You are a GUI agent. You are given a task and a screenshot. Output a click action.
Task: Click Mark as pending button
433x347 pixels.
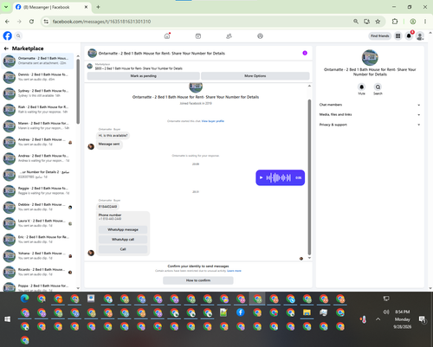pyautogui.click(x=143, y=76)
